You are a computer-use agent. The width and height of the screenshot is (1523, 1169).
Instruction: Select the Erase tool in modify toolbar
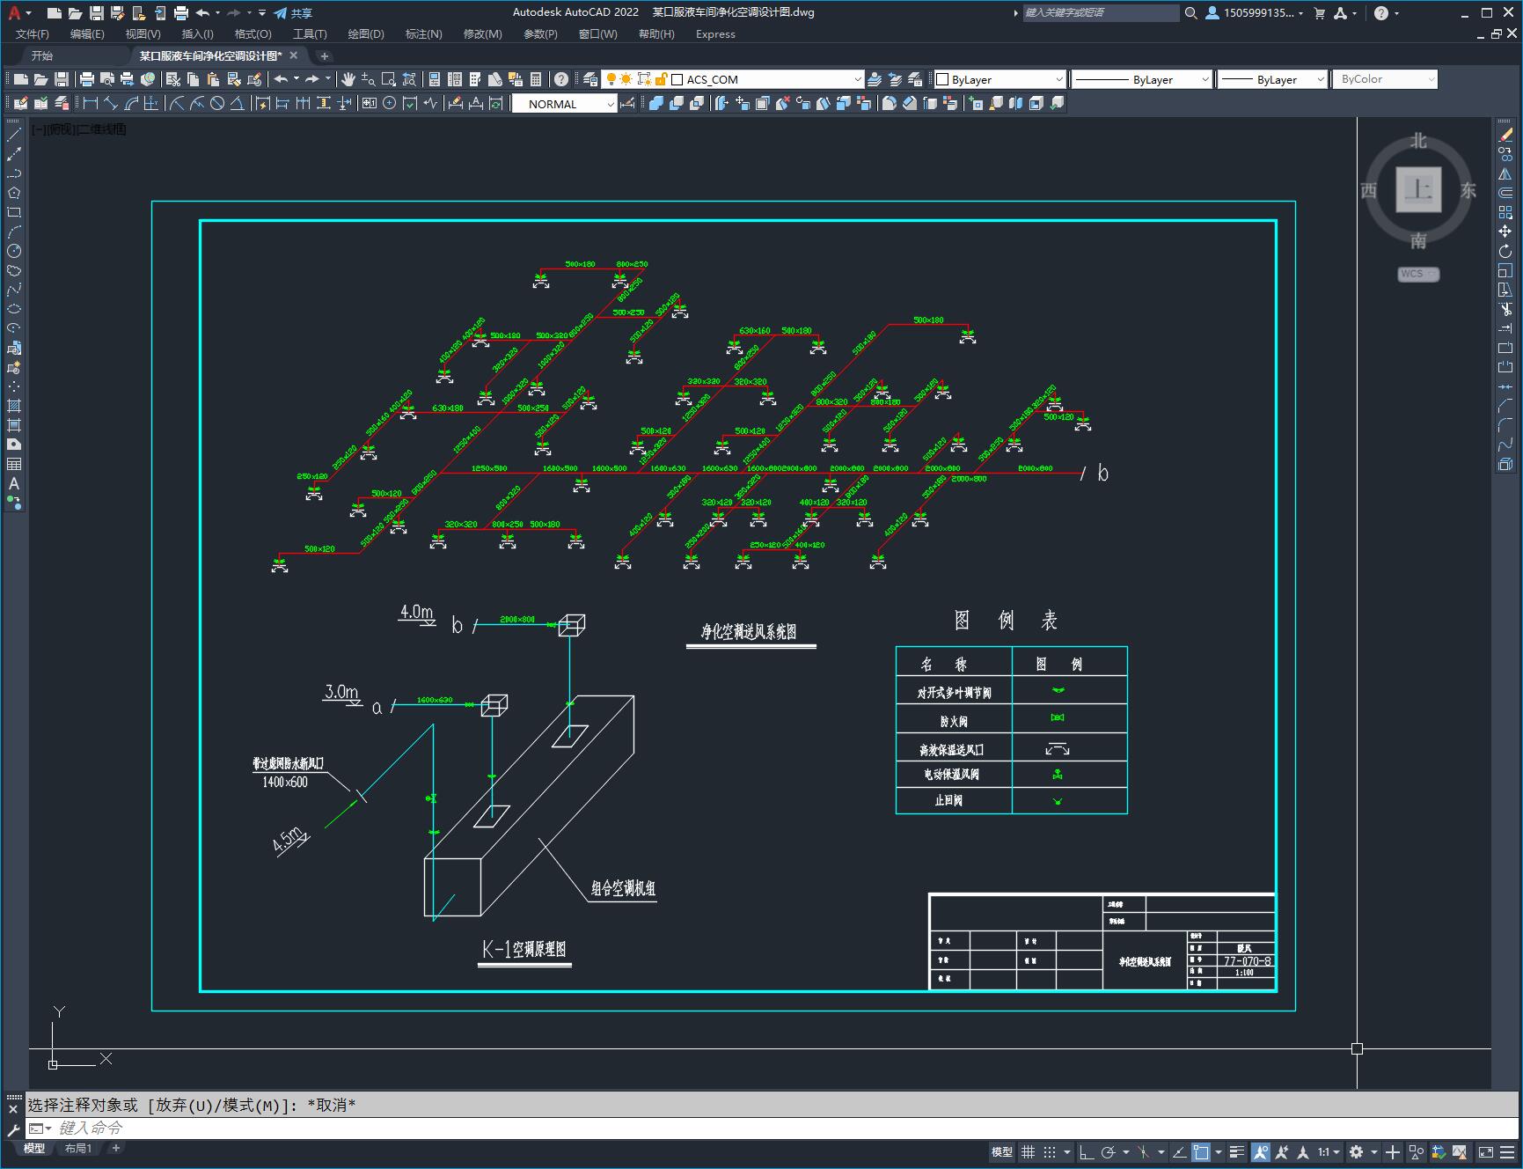point(1505,135)
